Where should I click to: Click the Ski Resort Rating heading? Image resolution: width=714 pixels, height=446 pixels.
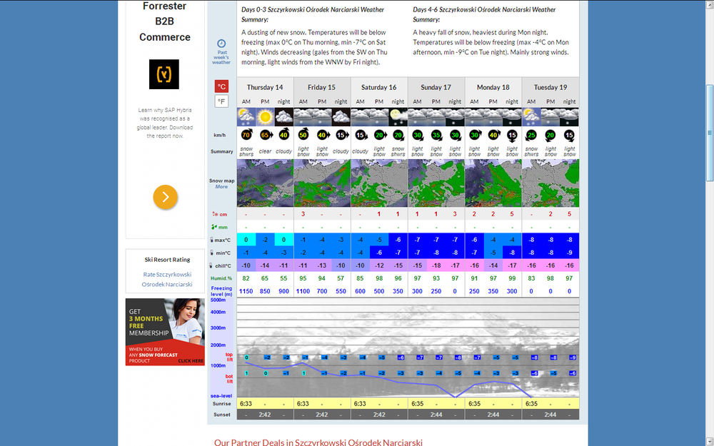tap(168, 260)
